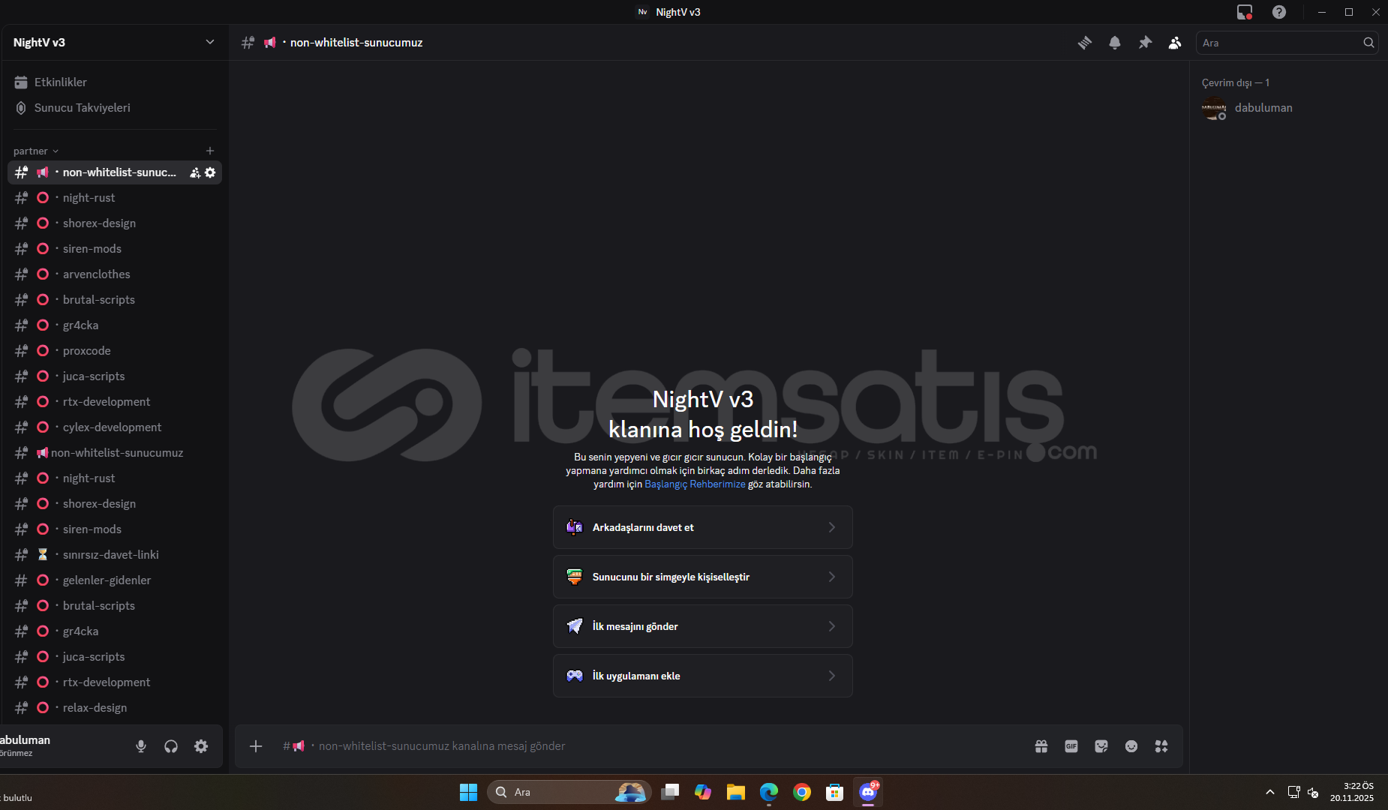The height and width of the screenshot is (810, 1388).
Task: Click the Arkadaşlarını davet et button
Action: 702,527
